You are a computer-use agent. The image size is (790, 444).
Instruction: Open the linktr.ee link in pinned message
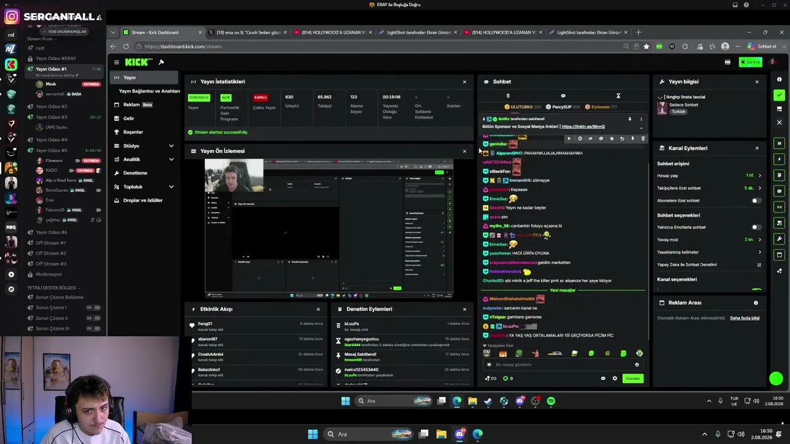pos(583,126)
